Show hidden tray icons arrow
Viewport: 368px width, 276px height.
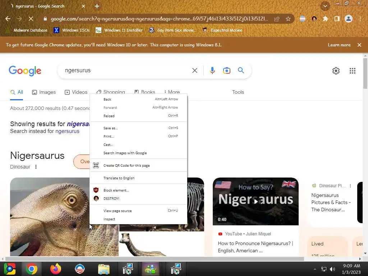[315, 269]
